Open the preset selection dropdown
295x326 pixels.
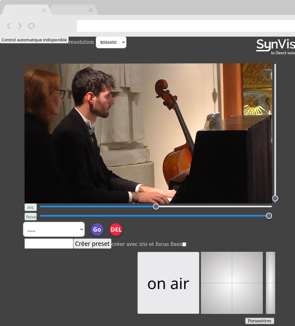(x=54, y=229)
